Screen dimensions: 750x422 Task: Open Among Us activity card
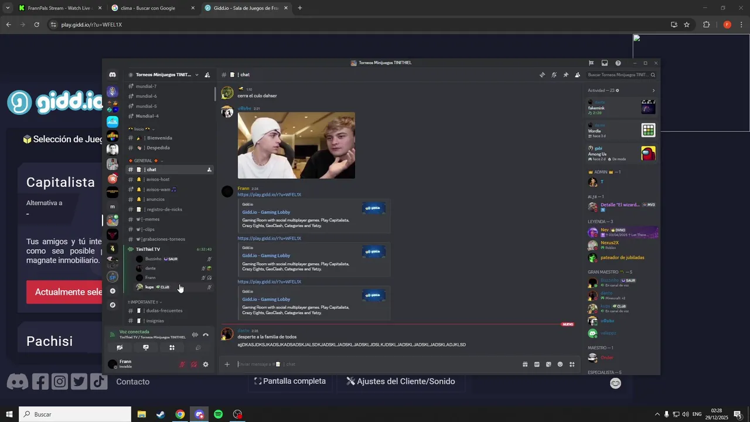622,154
